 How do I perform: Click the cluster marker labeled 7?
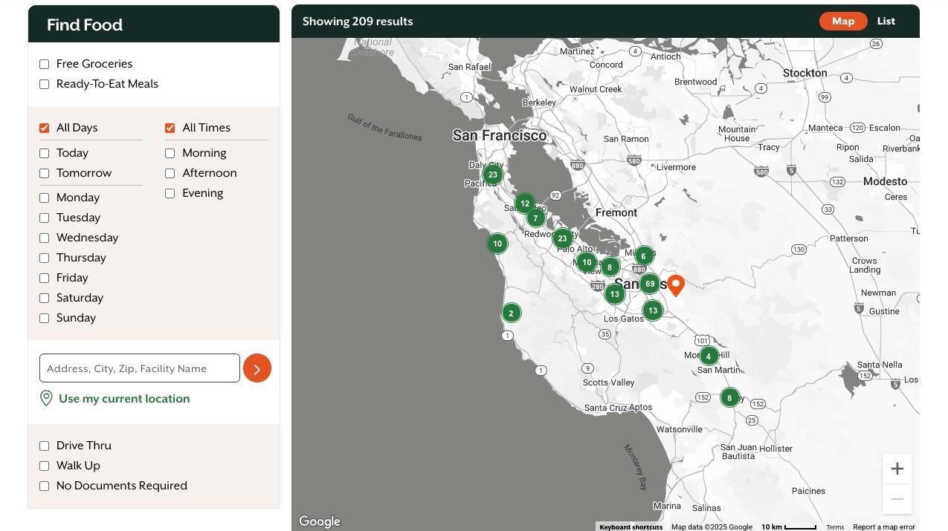pyautogui.click(x=535, y=218)
